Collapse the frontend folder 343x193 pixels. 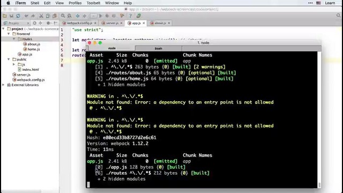(9, 34)
